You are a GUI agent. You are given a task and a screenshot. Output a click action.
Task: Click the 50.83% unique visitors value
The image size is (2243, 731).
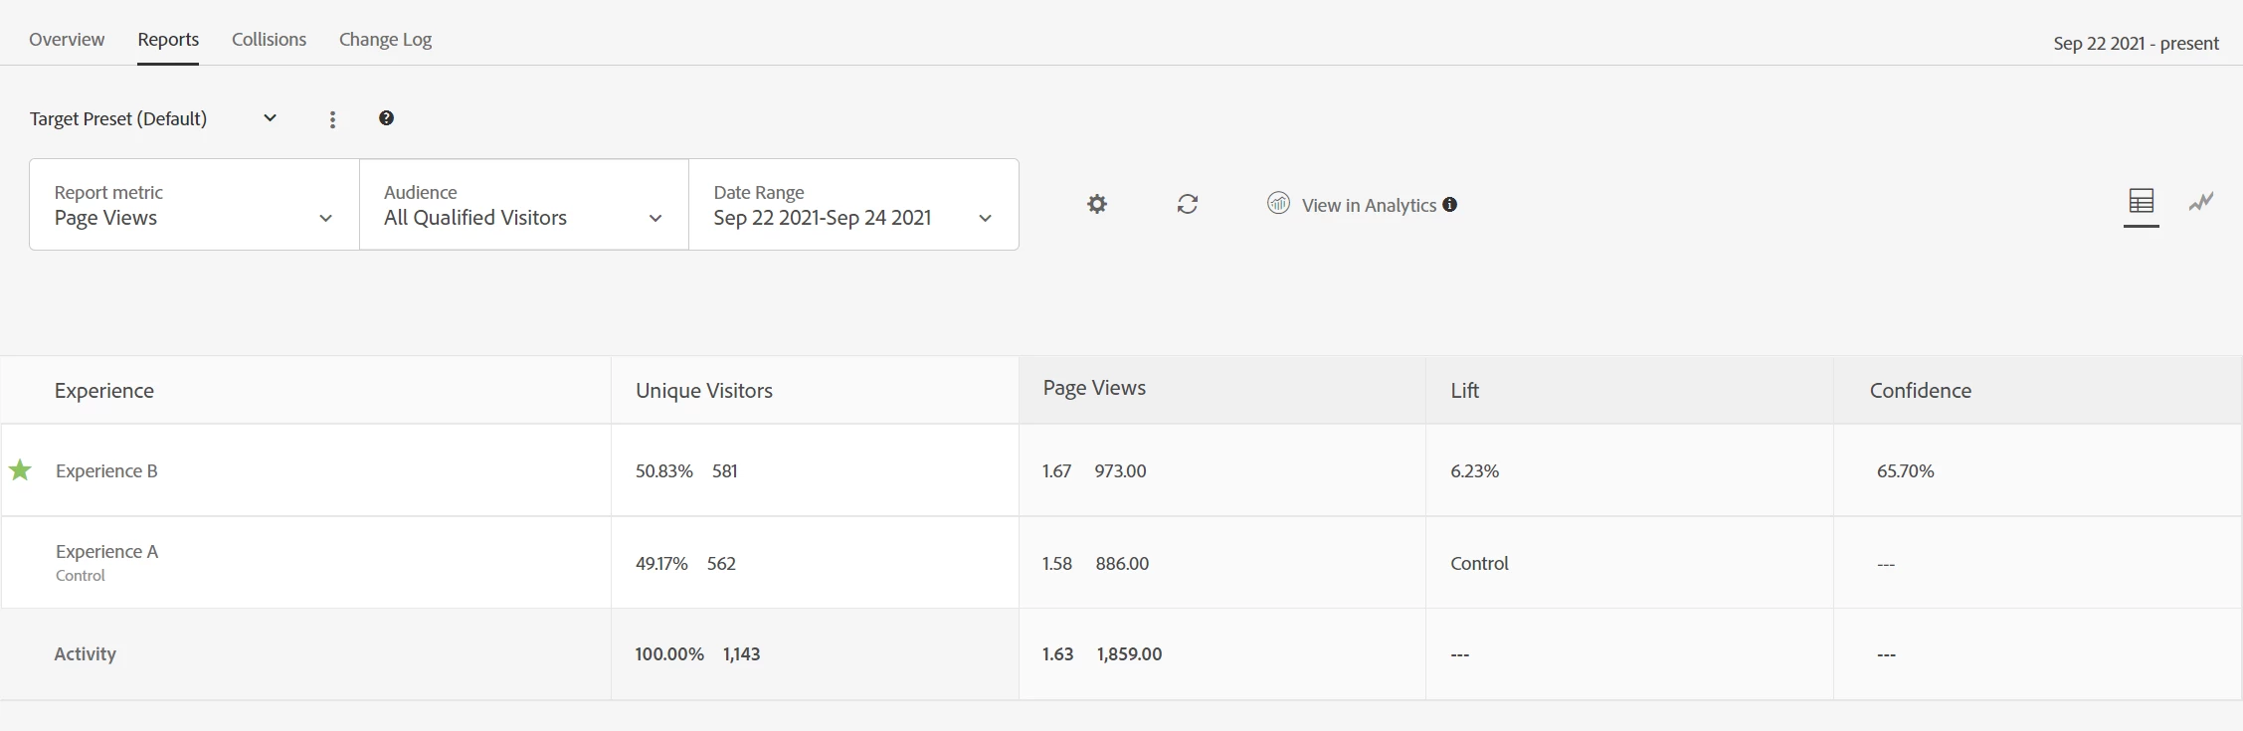(664, 470)
